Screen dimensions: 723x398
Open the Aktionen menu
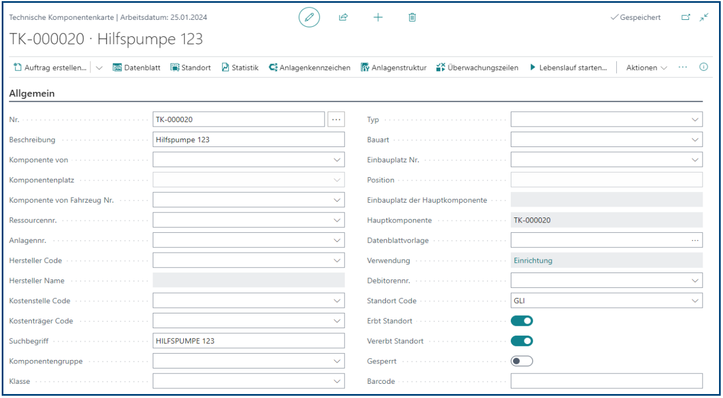[646, 68]
